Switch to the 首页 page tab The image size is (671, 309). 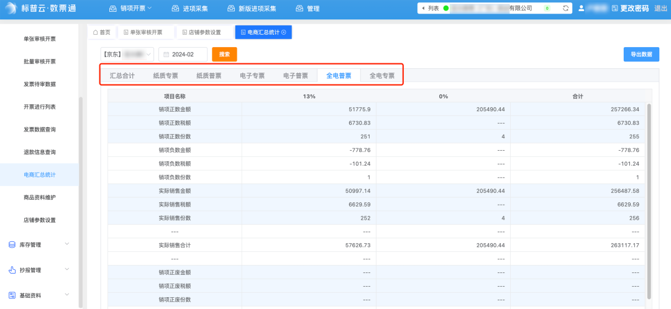(x=101, y=32)
